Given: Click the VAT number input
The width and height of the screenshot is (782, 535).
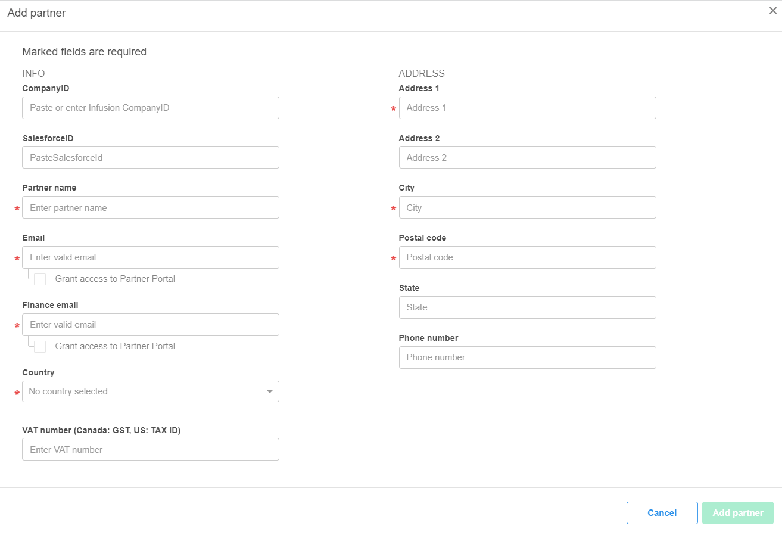Looking at the screenshot, I should click(x=150, y=450).
